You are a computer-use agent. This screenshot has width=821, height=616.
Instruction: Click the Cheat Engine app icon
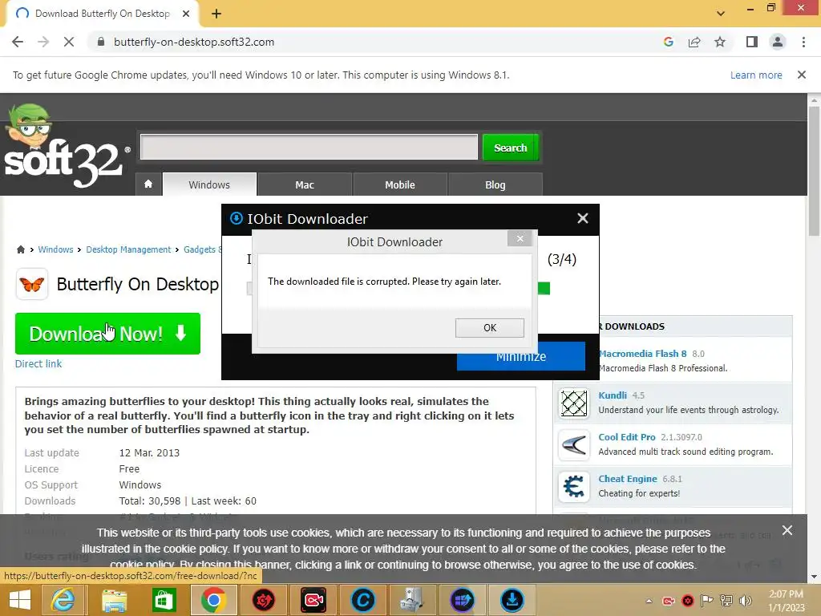pos(574,487)
